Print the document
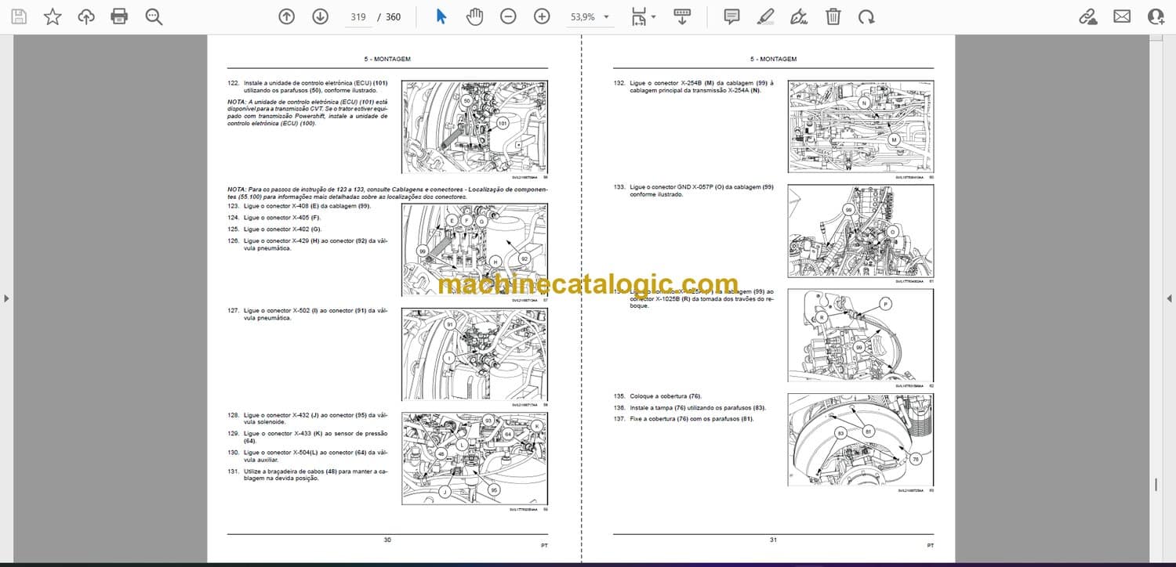1176x567 pixels. tap(119, 16)
